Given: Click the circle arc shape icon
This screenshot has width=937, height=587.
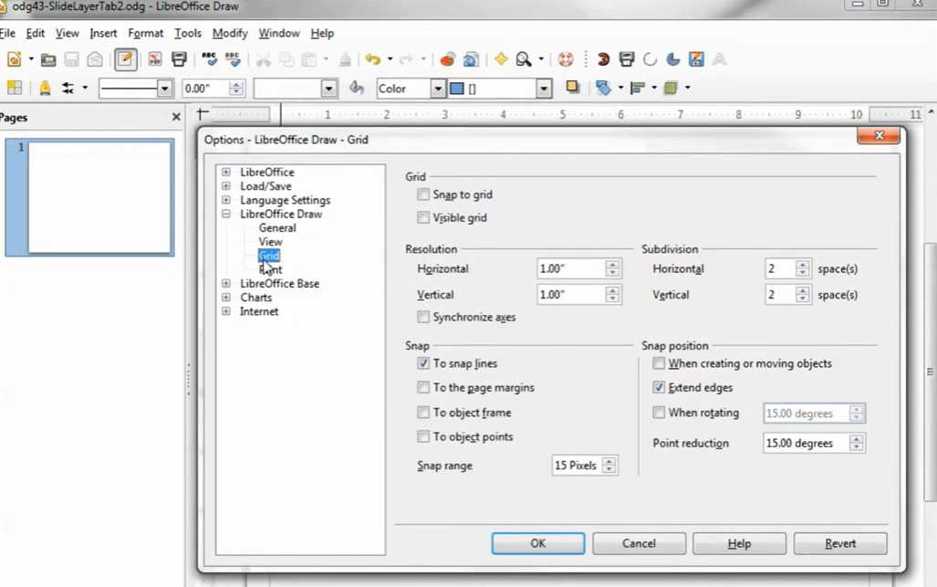Looking at the screenshot, I should (x=650, y=59).
